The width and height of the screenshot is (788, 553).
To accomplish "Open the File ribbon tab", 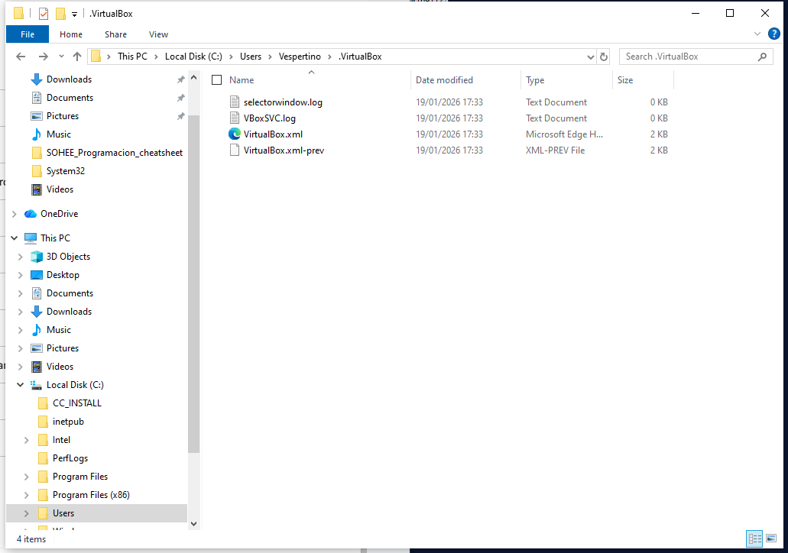I will tap(28, 34).
